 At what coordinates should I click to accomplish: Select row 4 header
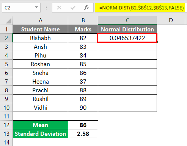tap(6, 55)
